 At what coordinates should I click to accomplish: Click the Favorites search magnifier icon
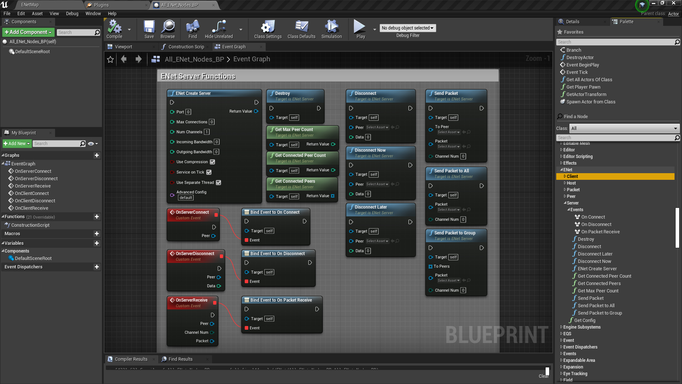pyautogui.click(x=677, y=42)
